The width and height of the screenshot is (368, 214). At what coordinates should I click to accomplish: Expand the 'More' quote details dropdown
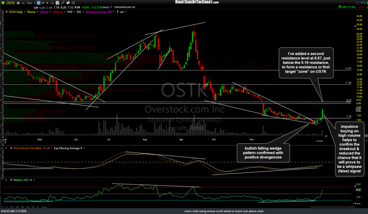[x=107, y=7]
